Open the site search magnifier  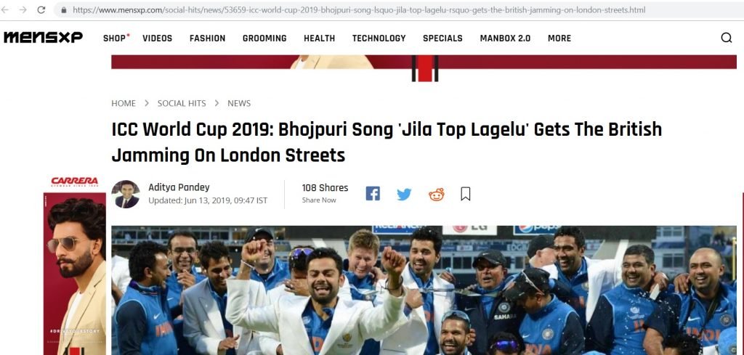tap(726, 38)
